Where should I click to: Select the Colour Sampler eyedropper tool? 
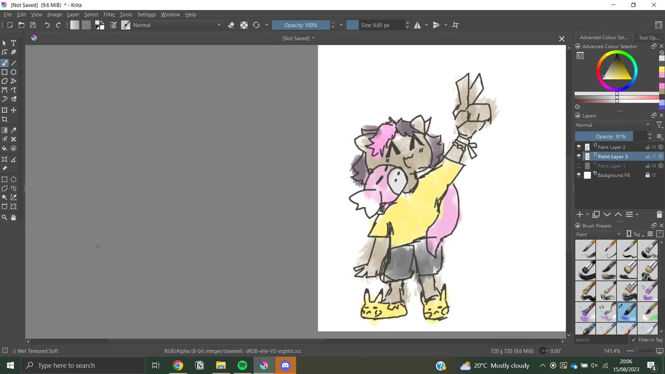[x=14, y=130]
